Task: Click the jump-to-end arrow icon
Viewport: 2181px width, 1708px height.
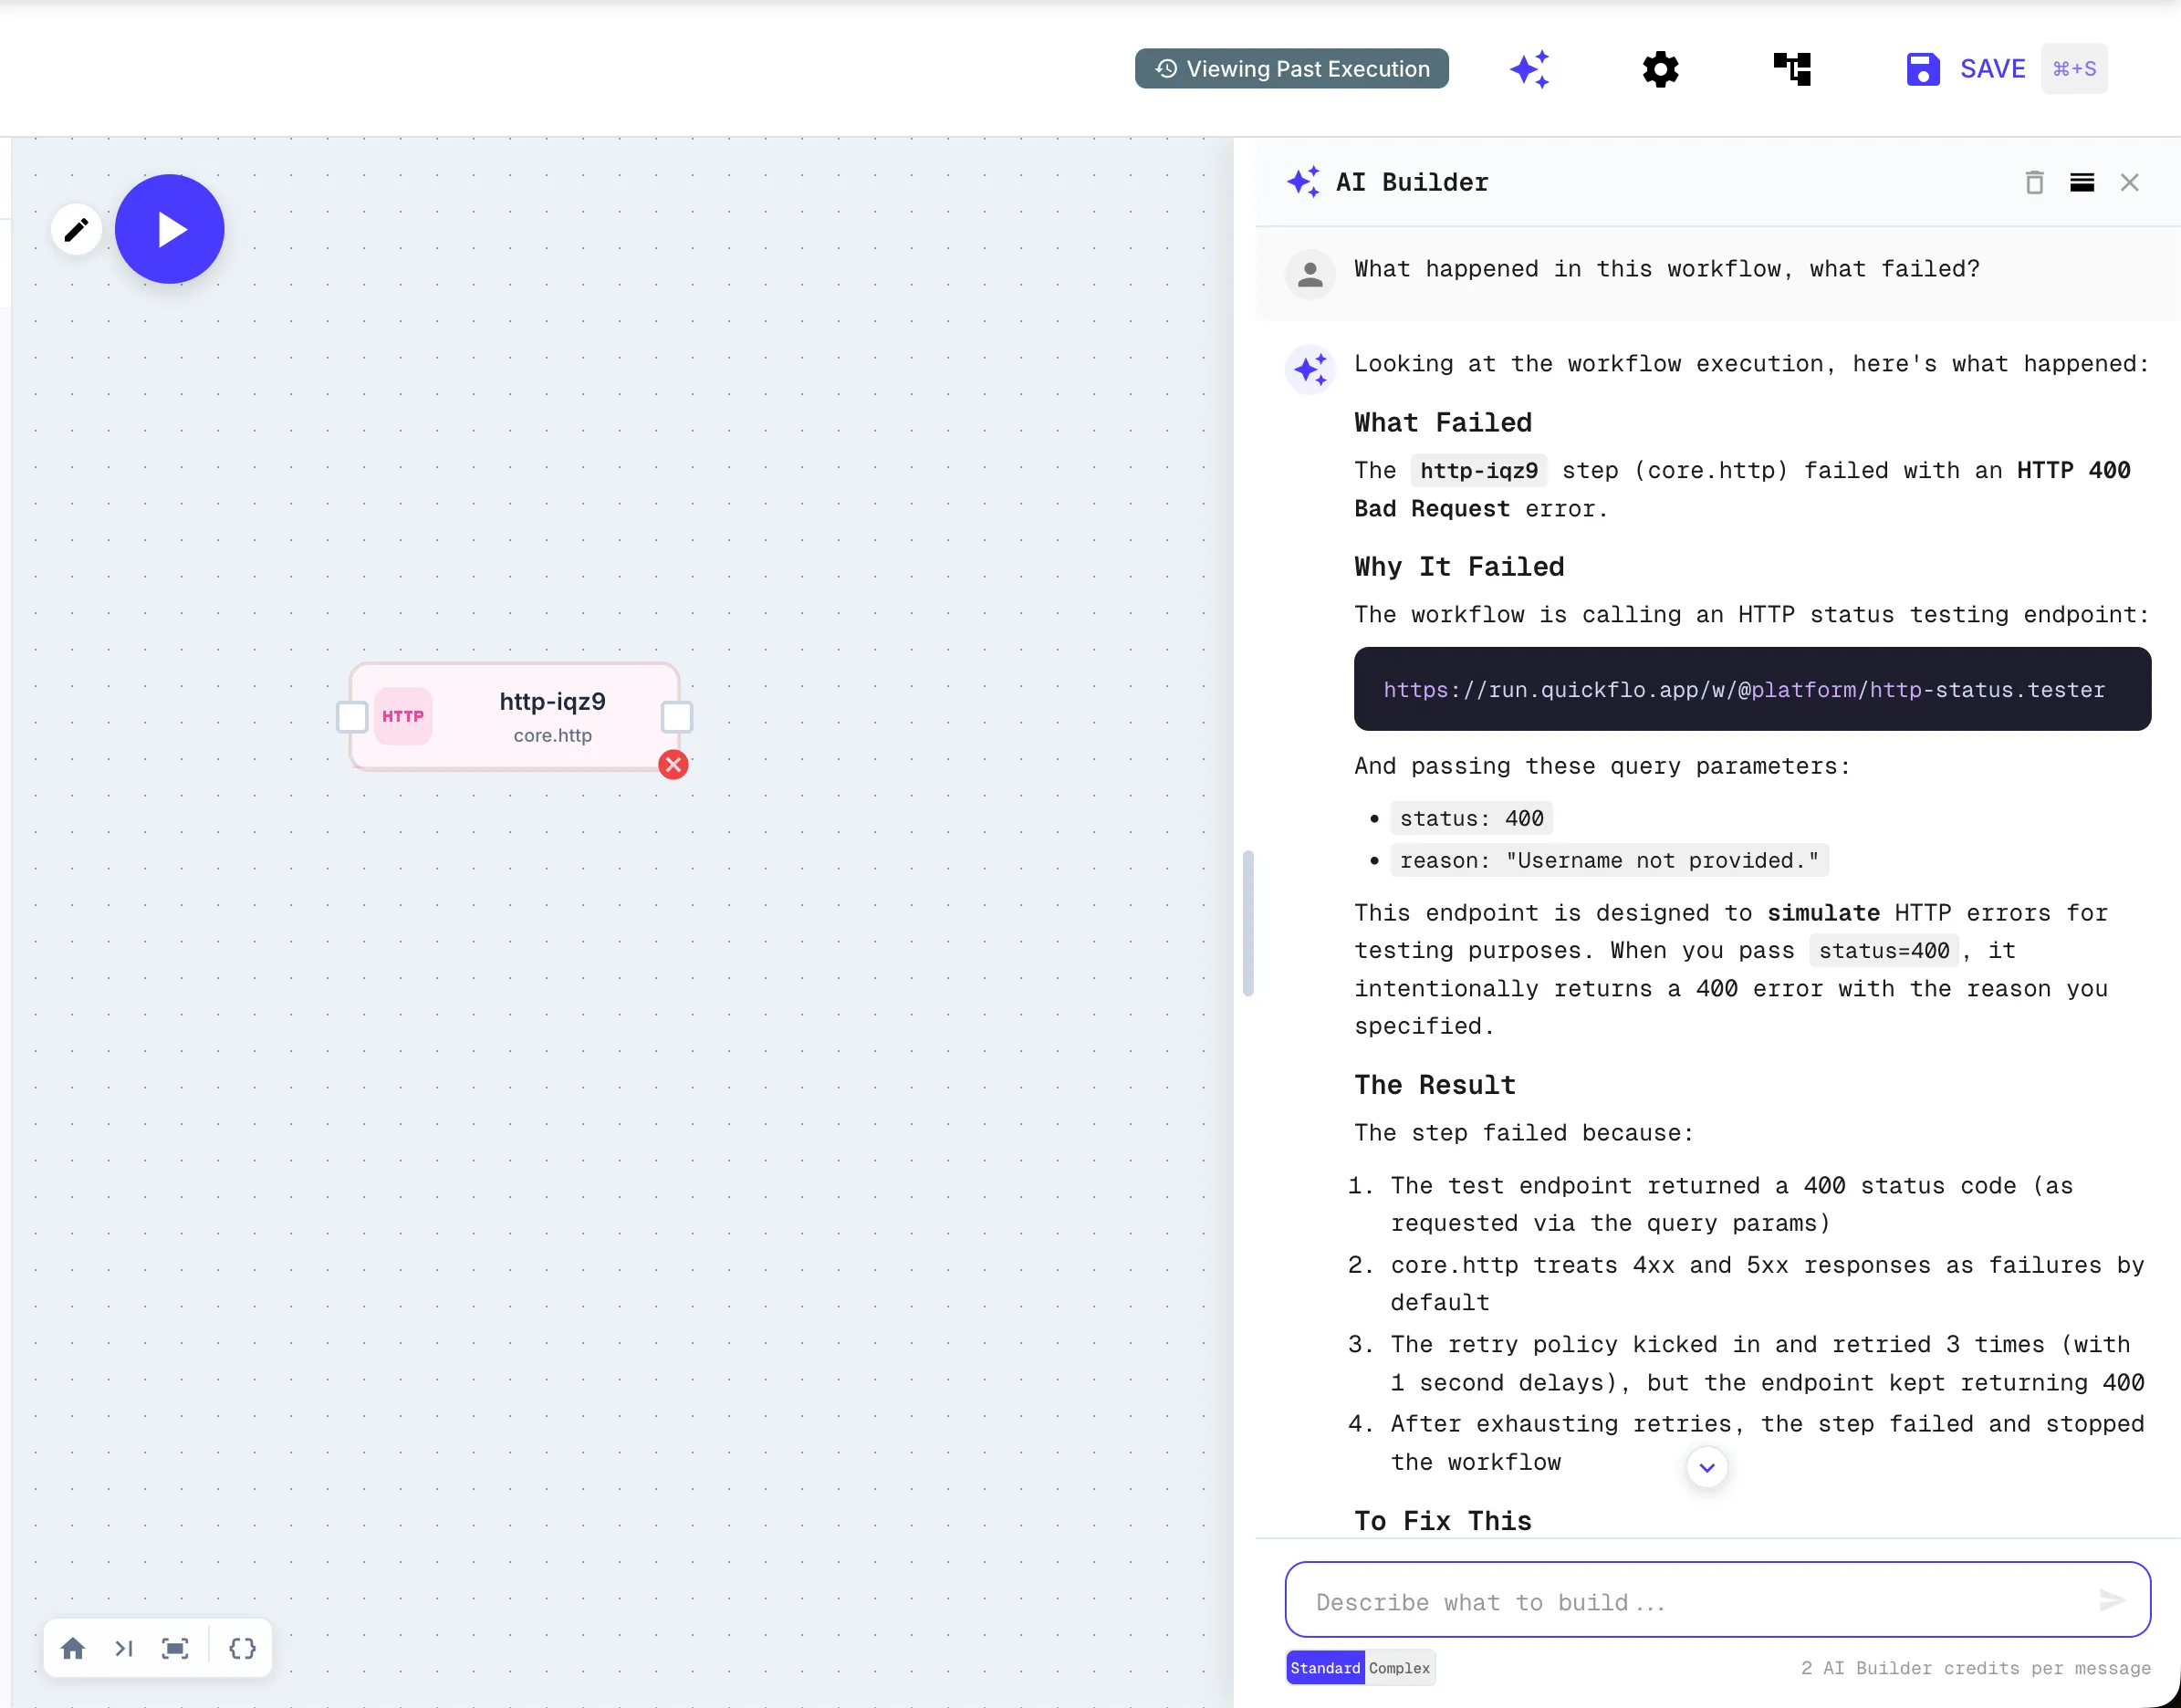Action: [124, 1648]
